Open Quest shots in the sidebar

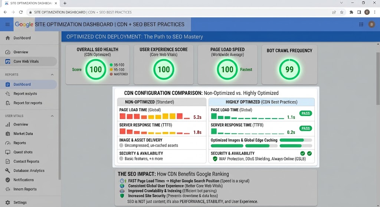[29, 152]
